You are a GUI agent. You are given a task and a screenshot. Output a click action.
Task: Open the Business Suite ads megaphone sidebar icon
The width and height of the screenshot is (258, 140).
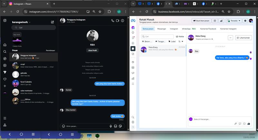pyautogui.click(x=133, y=73)
